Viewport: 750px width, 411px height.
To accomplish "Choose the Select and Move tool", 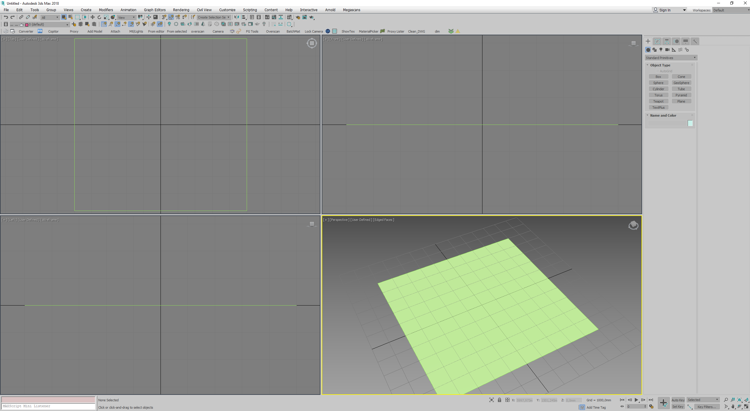I will click(92, 17).
